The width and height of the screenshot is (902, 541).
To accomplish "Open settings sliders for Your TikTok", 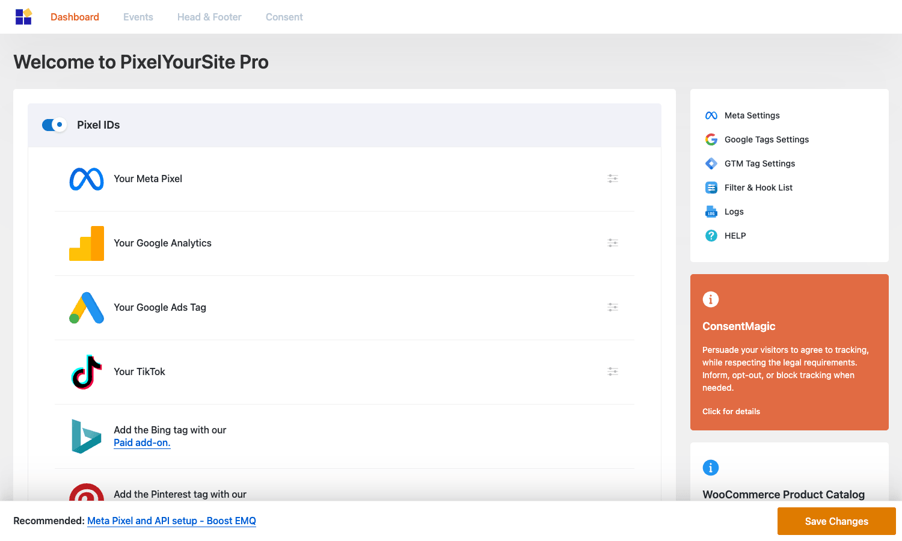I will pos(613,371).
